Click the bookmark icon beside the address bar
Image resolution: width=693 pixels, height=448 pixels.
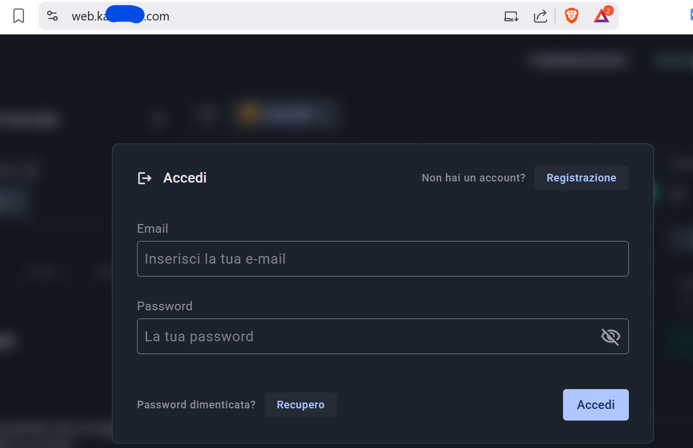pyautogui.click(x=19, y=16)
